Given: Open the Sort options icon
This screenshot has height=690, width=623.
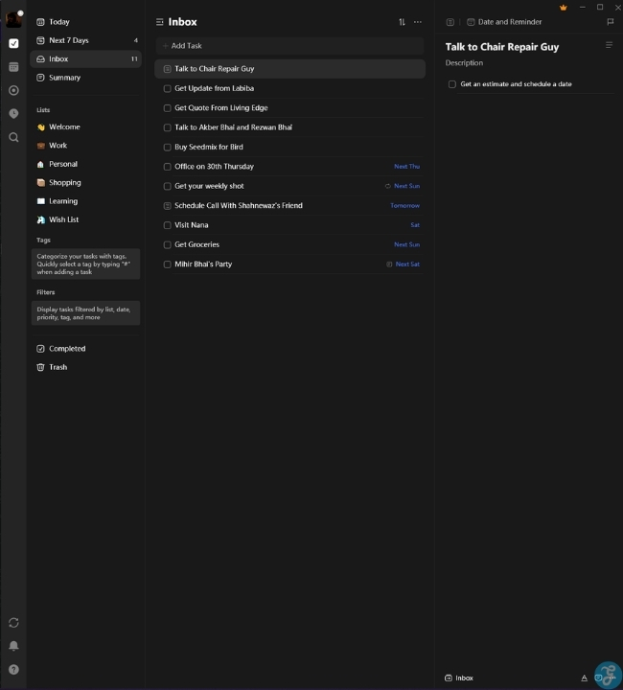Looking at the screenshot, I should [402, 22].
